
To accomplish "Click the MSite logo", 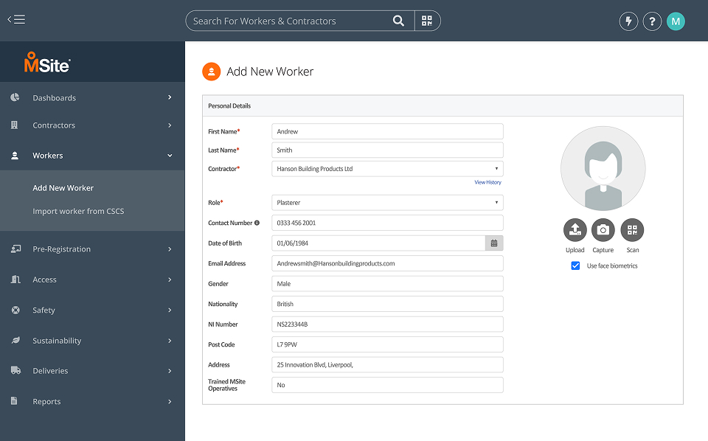I will coord(47,62).
